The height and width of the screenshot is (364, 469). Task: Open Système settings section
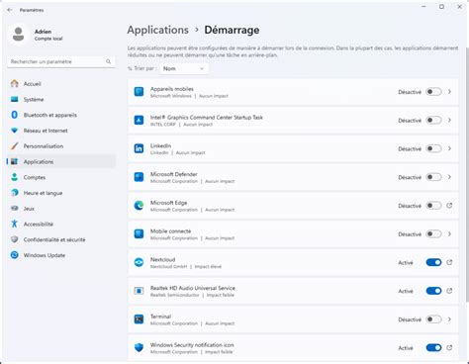(x=61, y=99)
